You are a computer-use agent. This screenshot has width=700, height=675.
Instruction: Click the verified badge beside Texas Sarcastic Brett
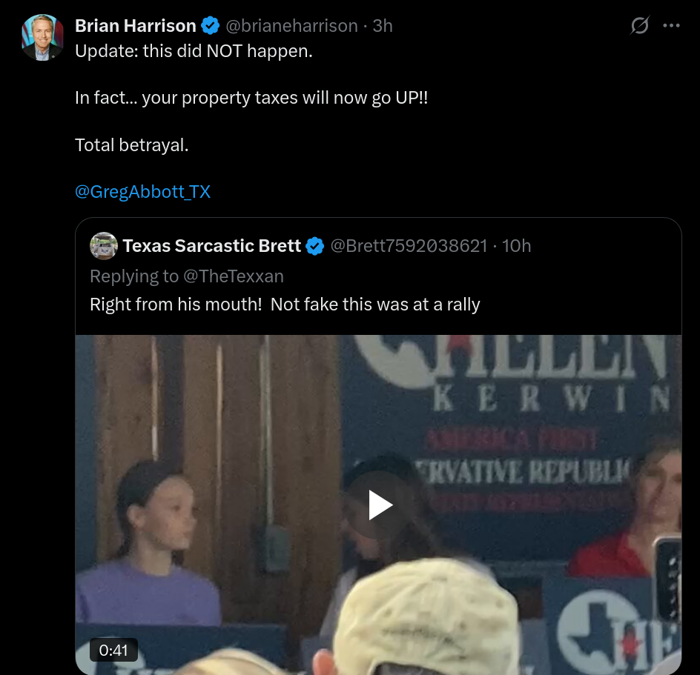point(315,246)
